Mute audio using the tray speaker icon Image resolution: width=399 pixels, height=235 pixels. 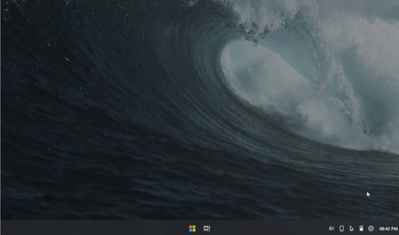(x=331, y=228)
